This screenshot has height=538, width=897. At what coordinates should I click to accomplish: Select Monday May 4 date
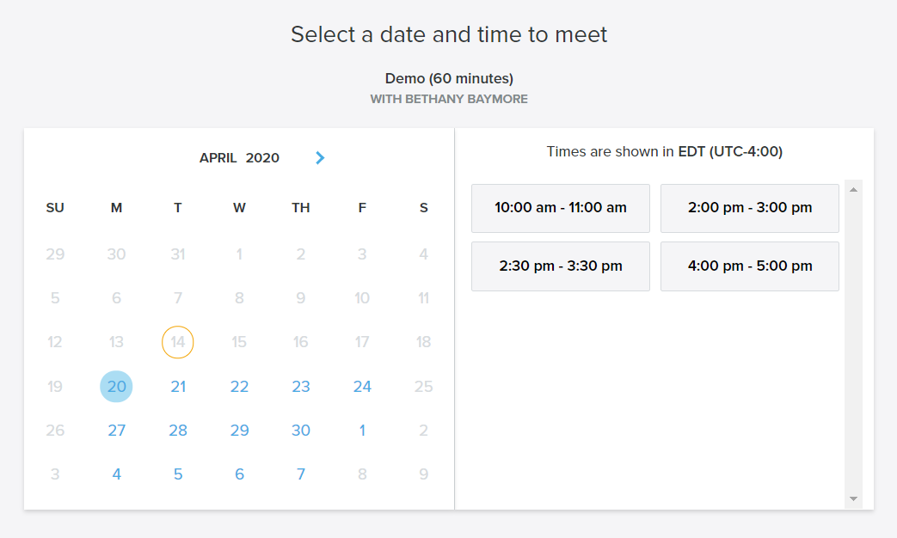[116, 474]
